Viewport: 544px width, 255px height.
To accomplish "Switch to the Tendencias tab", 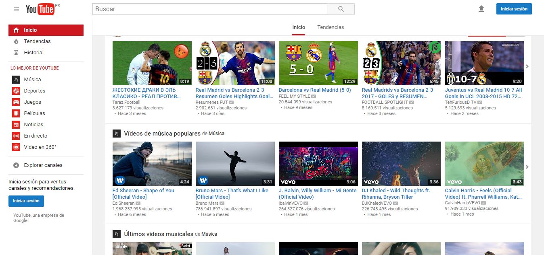I will point(331,27).
